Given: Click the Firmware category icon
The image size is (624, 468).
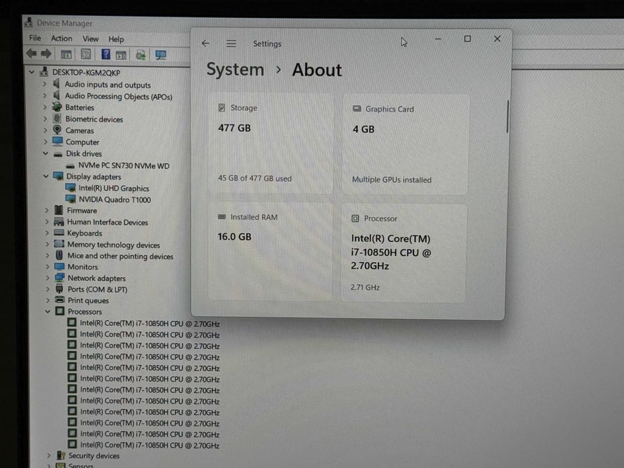Looking at the screenshot, I should click(x=59, y=210).
